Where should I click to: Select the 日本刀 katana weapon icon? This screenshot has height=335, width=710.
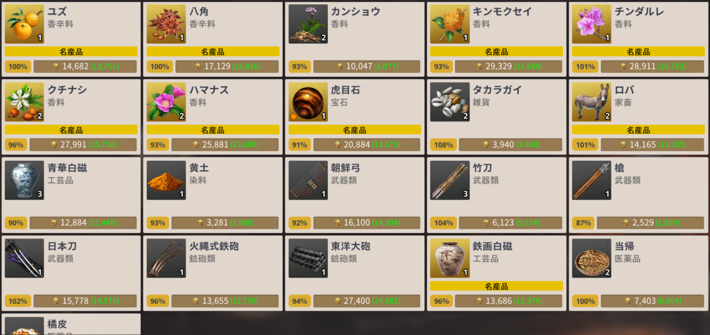click(x=24, y=258)
